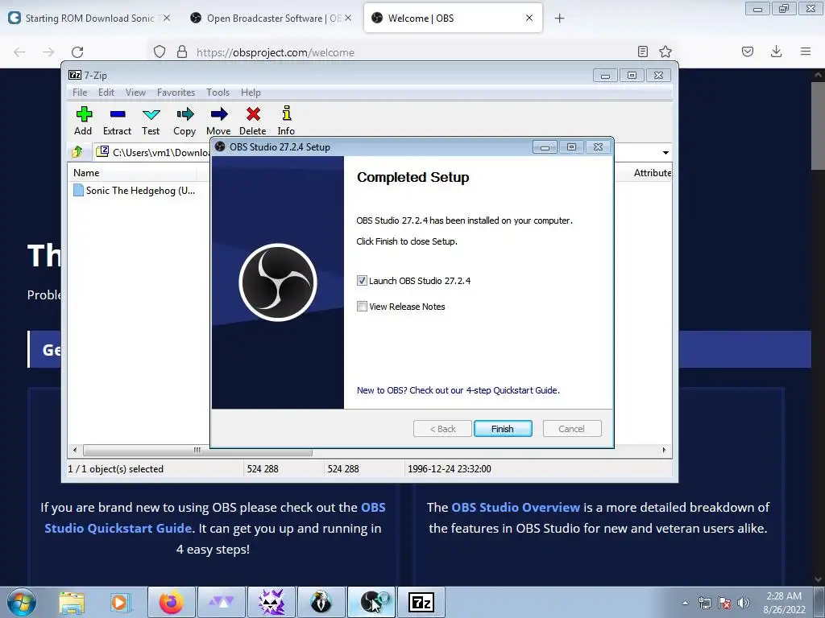Viewport: 825px width, 618px height.
Task: Open Firefox hamburger application menu
Action: coord(806,51)
